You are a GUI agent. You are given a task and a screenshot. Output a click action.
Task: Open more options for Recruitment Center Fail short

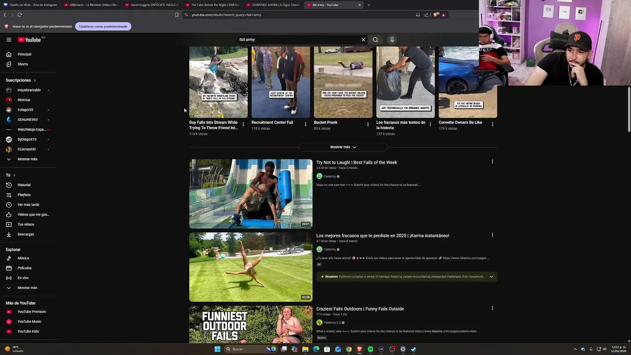coord(305,124)
